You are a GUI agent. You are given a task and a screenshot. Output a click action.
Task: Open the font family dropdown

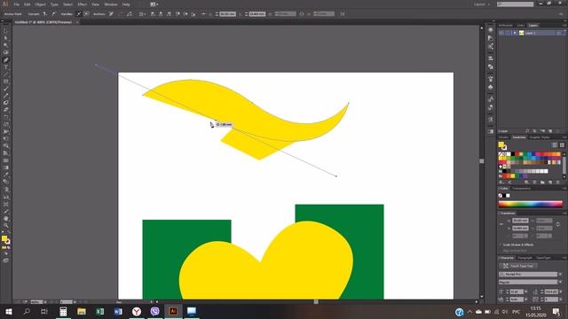click(560, 274)
